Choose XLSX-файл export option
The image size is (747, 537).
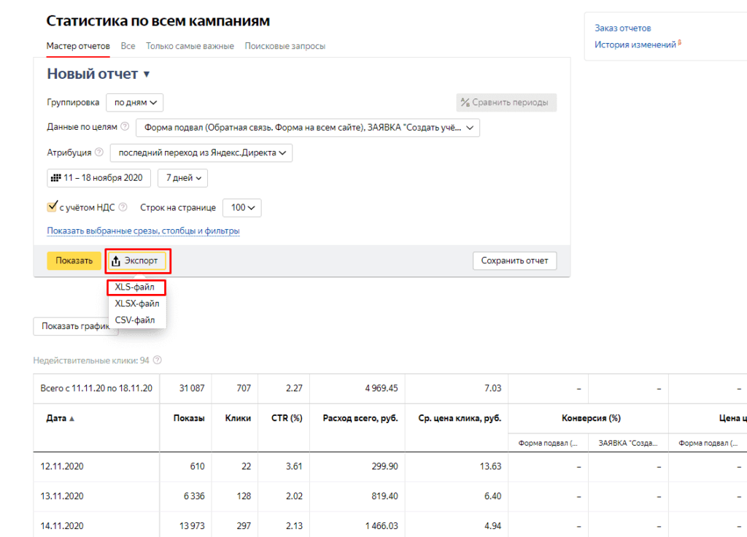137,304
